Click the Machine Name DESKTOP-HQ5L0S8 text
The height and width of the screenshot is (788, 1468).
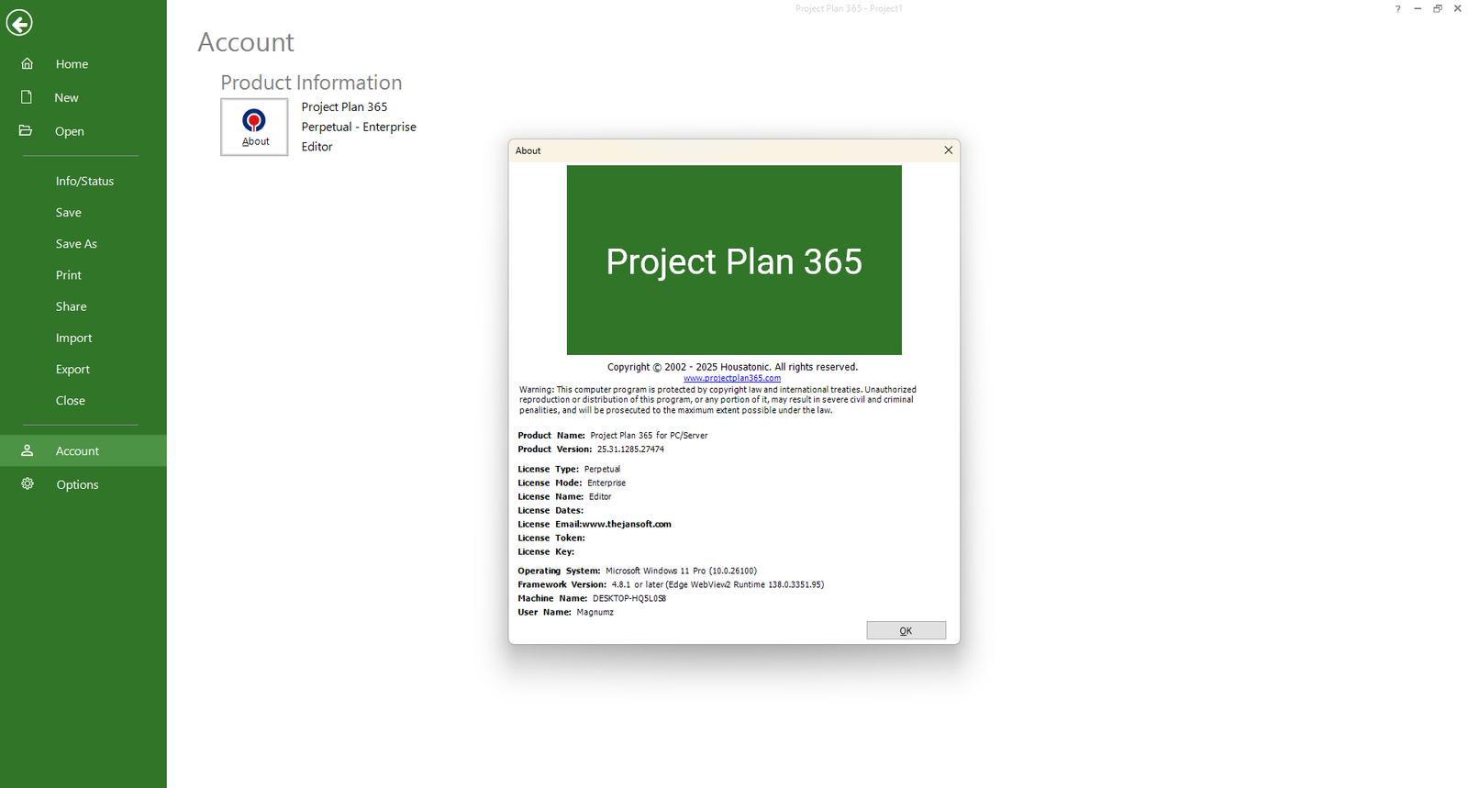pyautogui.click(x=592, y=598)
